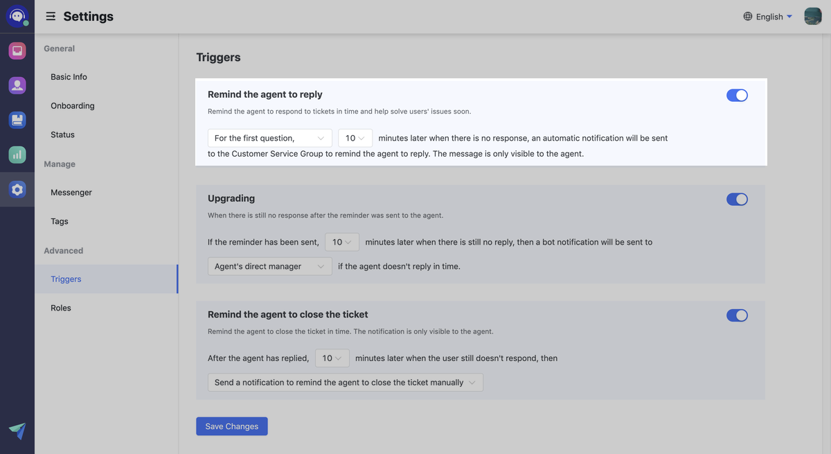Open the Roles settings page

click(60, 308)
